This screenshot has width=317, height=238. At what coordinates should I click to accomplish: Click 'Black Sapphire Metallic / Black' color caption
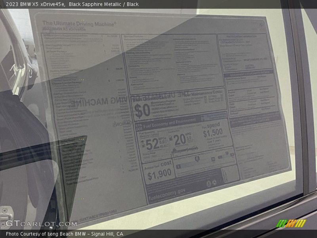(x=104, y=4)
